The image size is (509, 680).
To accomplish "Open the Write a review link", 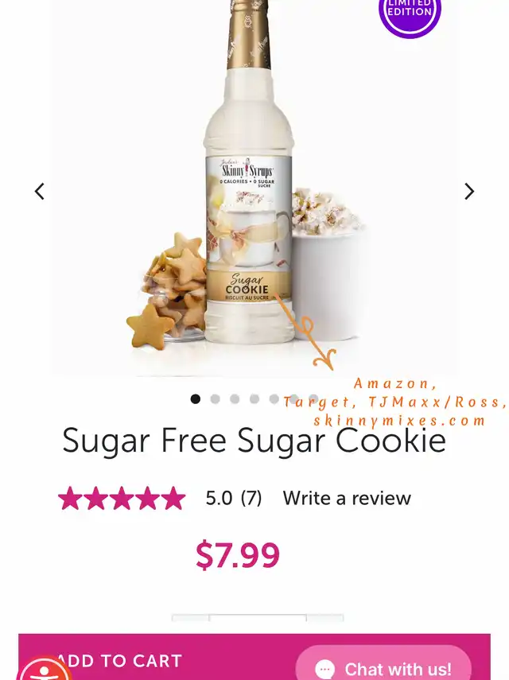I will pyautogui.click(x=347, y=499).
